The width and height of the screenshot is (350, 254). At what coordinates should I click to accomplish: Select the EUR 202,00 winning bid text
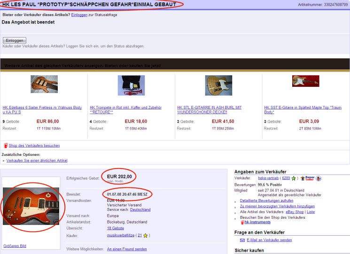[x=119, y=177]
